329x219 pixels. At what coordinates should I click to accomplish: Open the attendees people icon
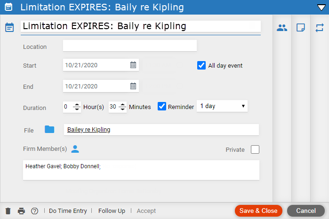pyautogui.click(x=282, y=28)
